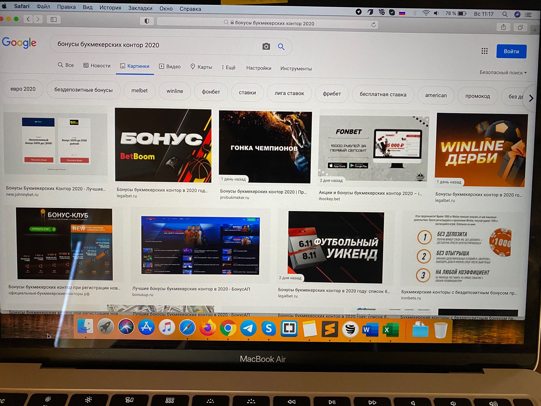Toggle the Safari sidebar
This screenshot has height=406, width=541.
click(x=53, y=19)
